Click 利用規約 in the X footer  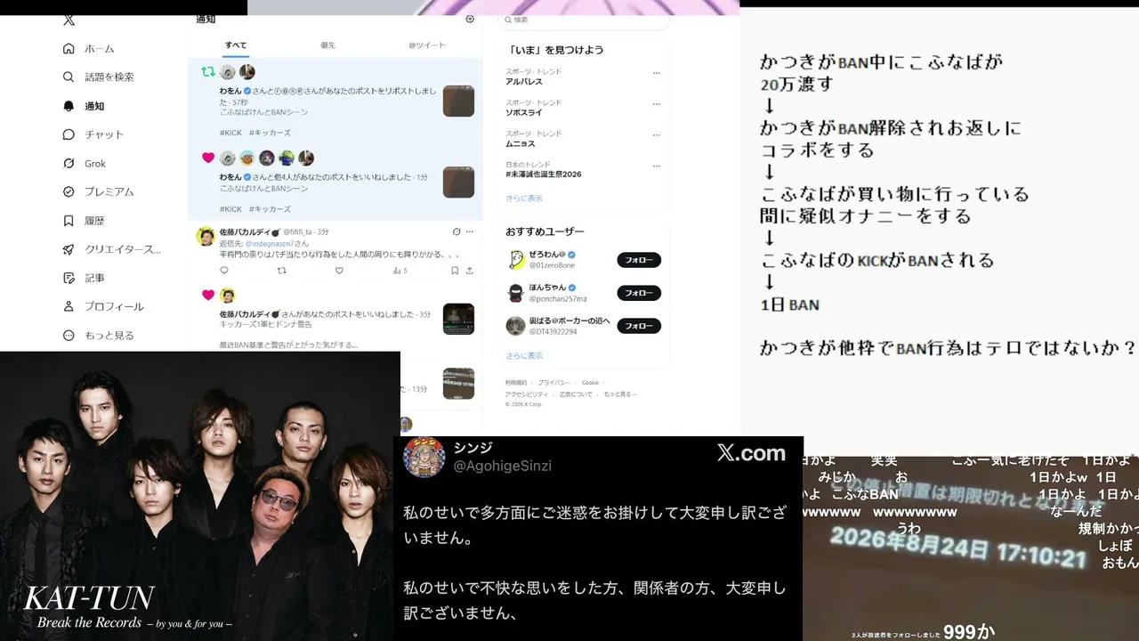[x=516, y=383]
